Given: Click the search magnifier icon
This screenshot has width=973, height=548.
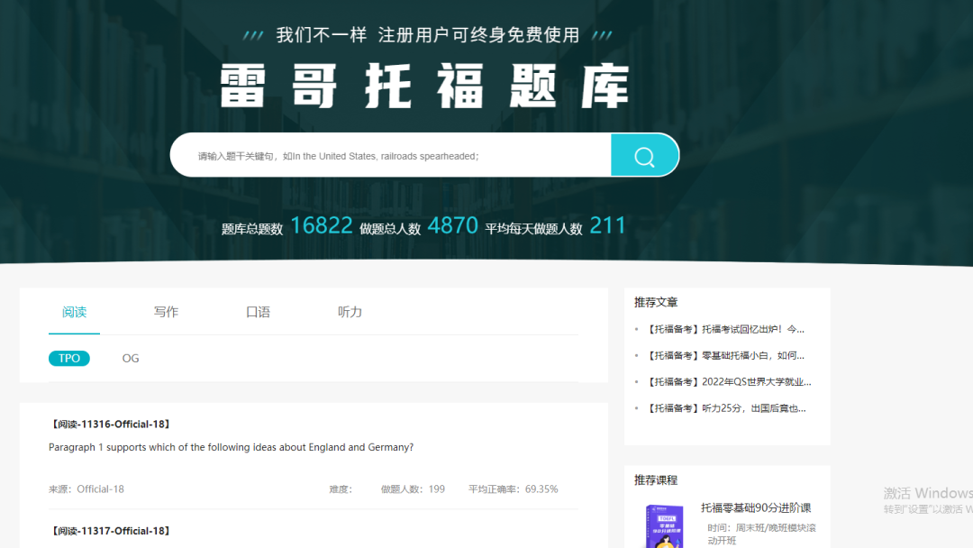Looking at the screenshot, I should (x=645, y=155).
